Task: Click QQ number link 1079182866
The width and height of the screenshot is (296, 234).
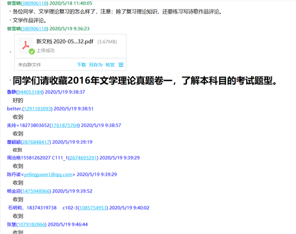Action: tap(31, 225)
